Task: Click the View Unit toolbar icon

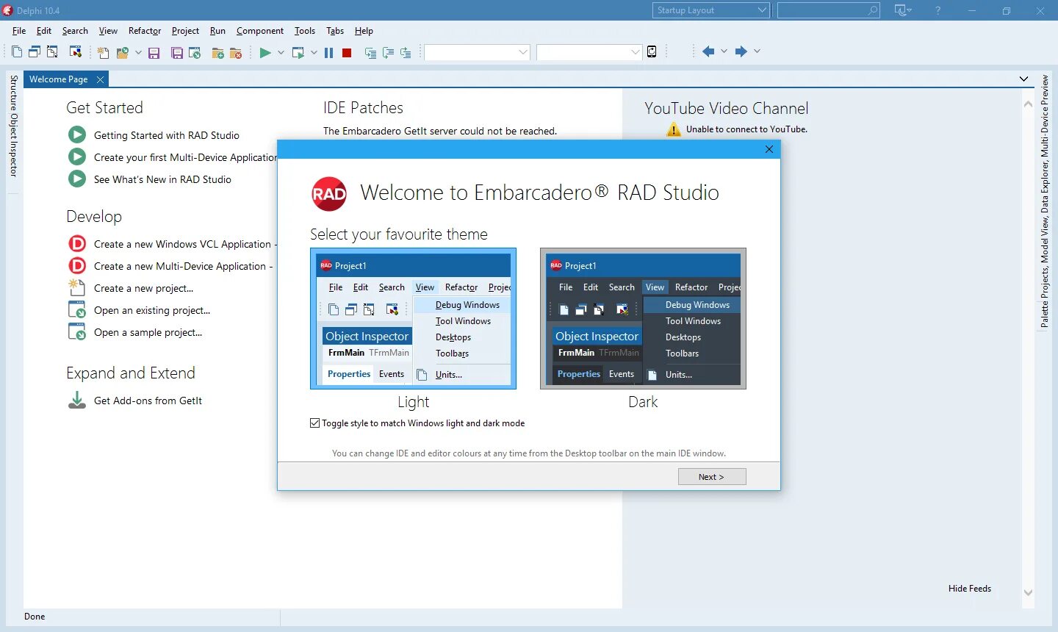Action: tap(16, 52)
